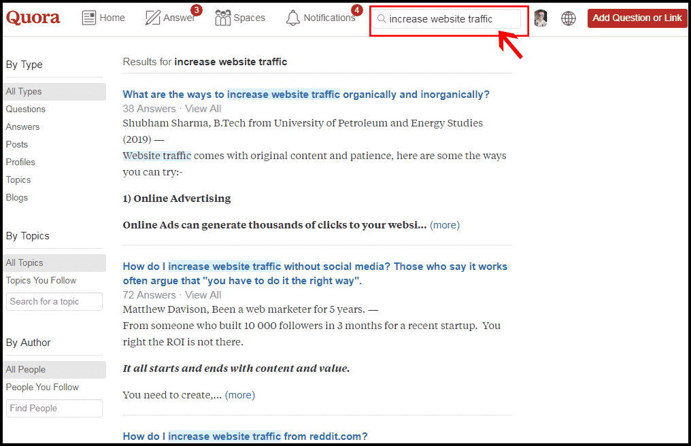
Task: Click the 'By Author' section heading
Action: (28, 343)
